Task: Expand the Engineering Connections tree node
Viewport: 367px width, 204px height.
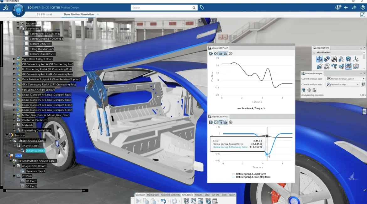Action: pos(14,130)
